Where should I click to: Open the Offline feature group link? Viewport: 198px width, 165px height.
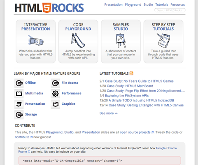point(30,83)
